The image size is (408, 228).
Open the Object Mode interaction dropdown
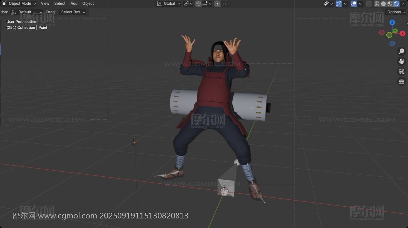tap(19, 4)
